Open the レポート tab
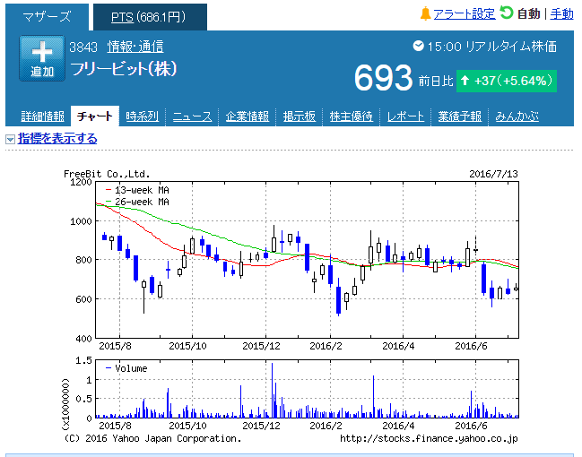This screenshot has height=457, width=582. [x=405, y=116]
